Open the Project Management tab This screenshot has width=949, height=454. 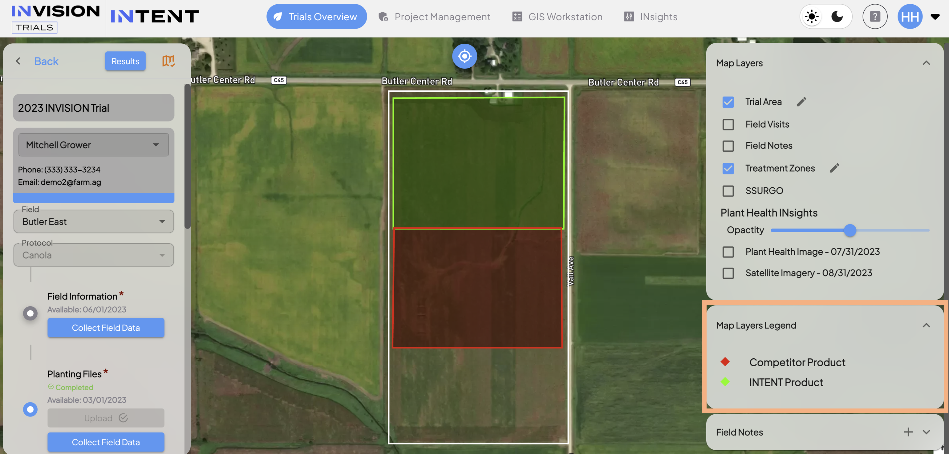434,17
